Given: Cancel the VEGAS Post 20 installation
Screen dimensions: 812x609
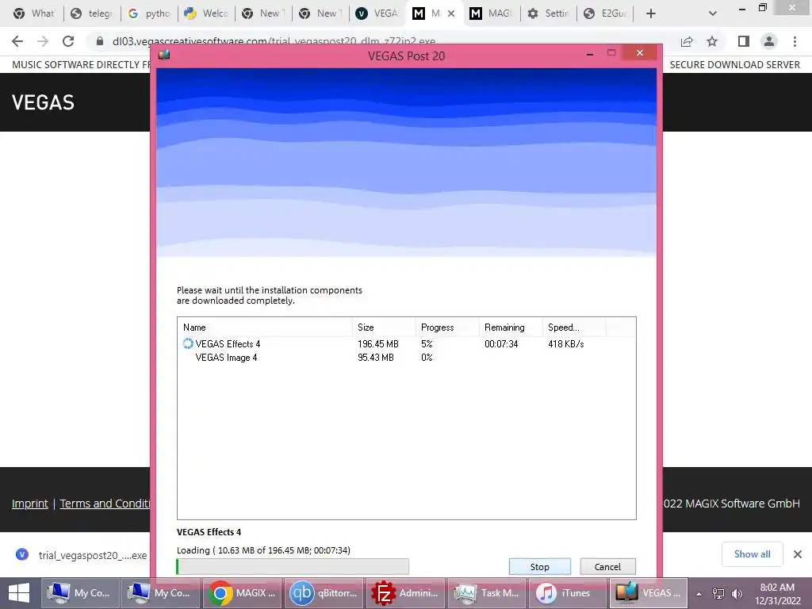Looking at the screenshot, I should pyautogui.click(x=607, y=566).
